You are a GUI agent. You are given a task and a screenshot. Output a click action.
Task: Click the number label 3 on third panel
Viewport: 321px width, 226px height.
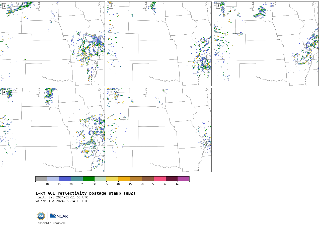click(218, 6)
